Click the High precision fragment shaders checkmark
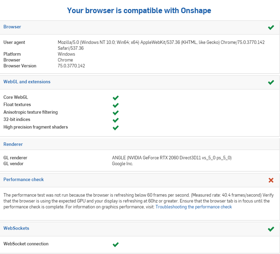280x254 pixels. [x=116, y=128]
